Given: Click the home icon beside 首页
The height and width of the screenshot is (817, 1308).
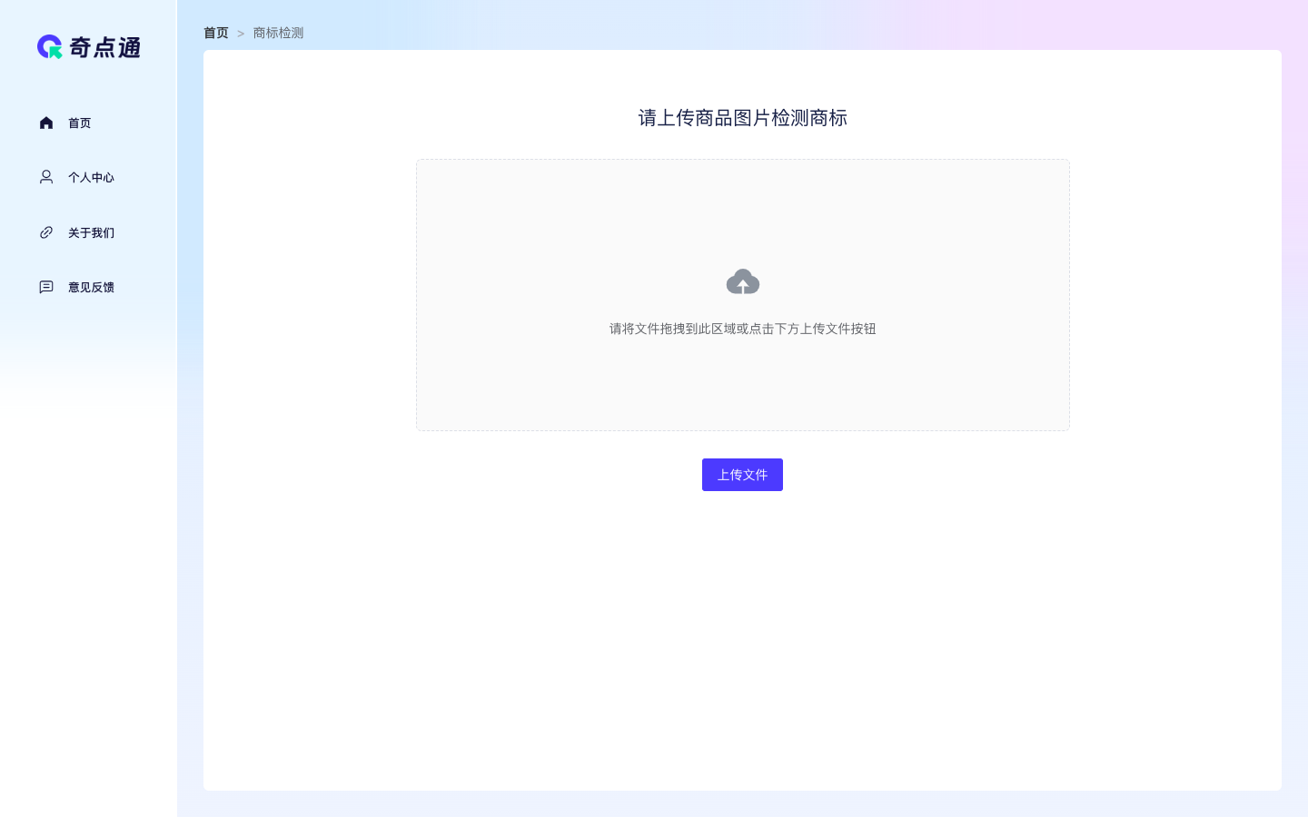Looking at the screenshot, I should coord(46,123).
